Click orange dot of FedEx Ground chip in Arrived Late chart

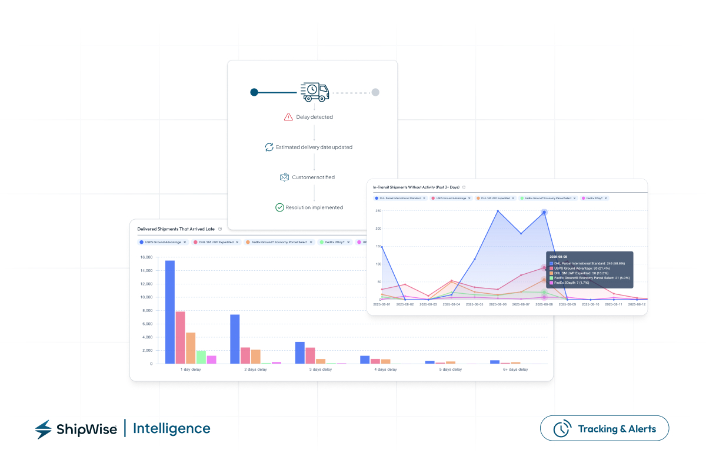(x=248, y=242)
